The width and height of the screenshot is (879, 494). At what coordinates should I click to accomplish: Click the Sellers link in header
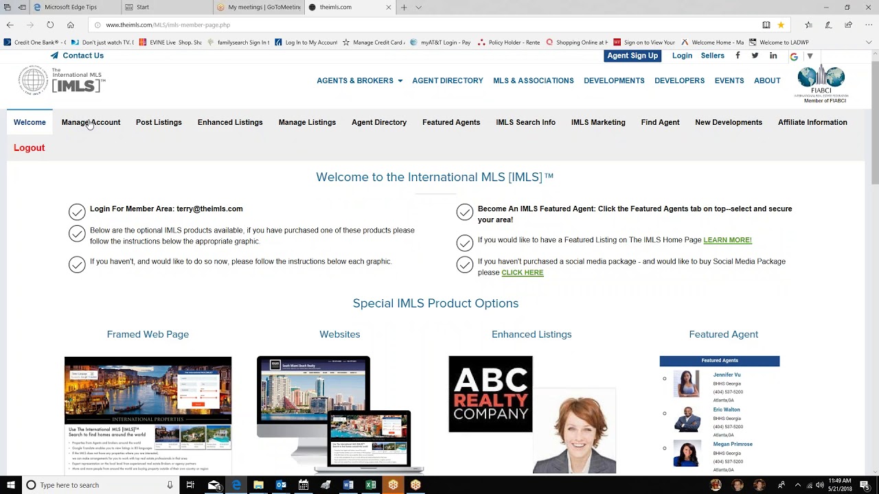[712, 56]
